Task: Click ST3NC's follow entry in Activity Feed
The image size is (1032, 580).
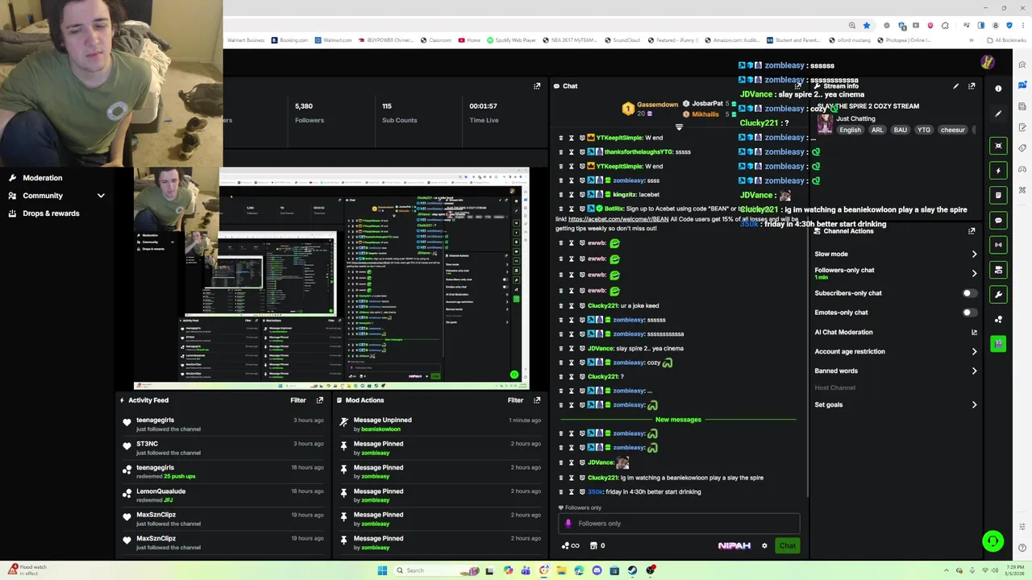Action: click(223, 448)
